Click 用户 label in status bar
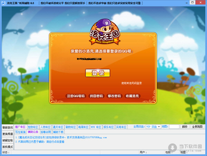Screen dimensions: 207x156 coord(143,152)
